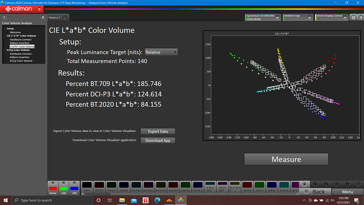
Task: Click the play icon to read continuous
Action: pos(315,184)
